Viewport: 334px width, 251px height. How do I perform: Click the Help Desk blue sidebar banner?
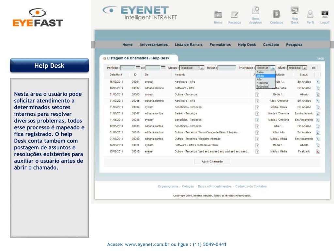click(x=50, y=65)
